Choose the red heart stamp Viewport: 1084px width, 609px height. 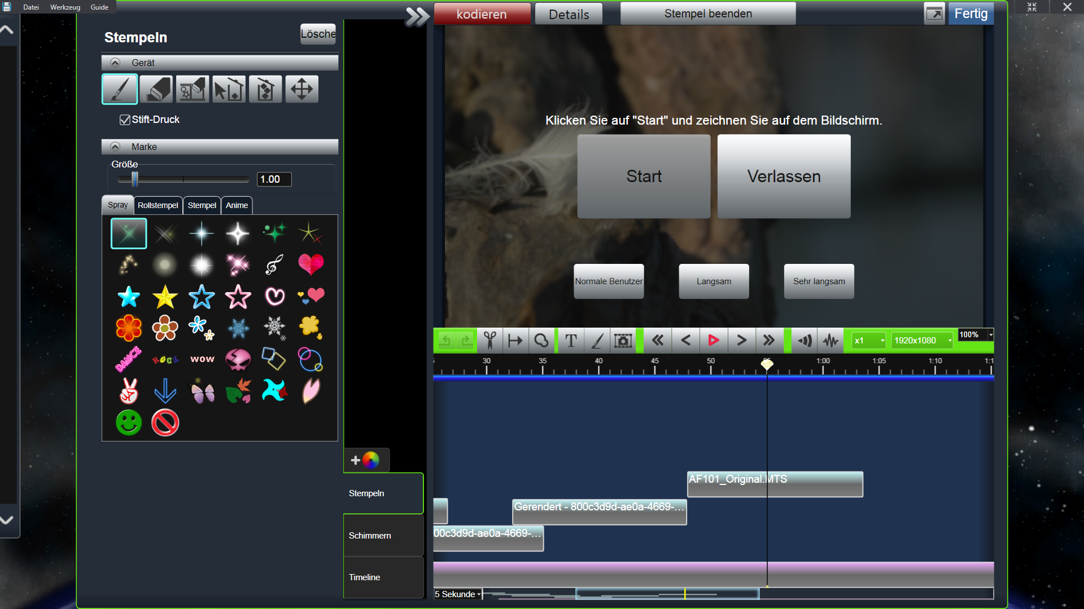(311, 264)
